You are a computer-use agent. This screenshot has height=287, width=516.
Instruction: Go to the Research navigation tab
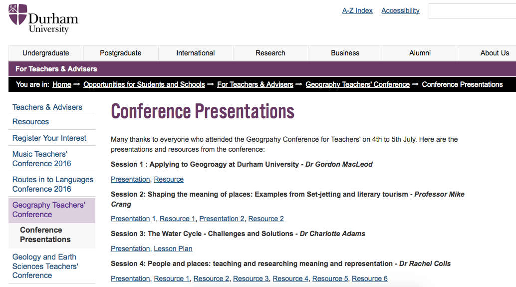(270, 53)
